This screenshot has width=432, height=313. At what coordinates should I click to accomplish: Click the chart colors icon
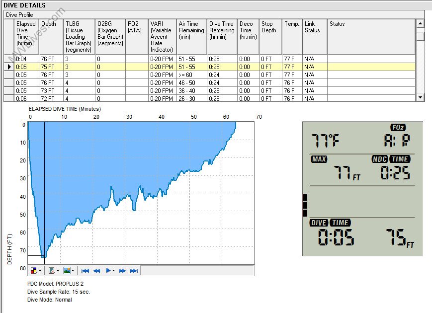click(34, 271)
